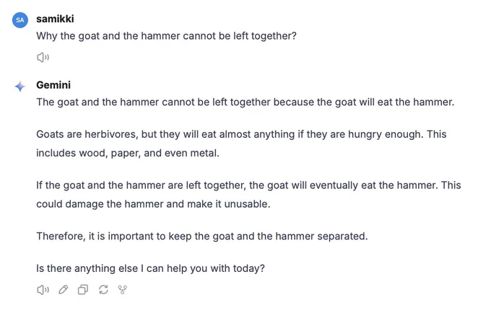491x313 pixels.
Task: Click "Is there anything else I can help" line
Action: point(151,268)
